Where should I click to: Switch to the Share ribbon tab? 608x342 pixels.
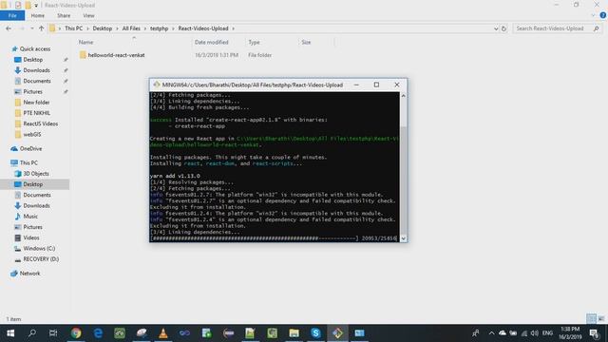pyautogui.click(x=64, y=15)
